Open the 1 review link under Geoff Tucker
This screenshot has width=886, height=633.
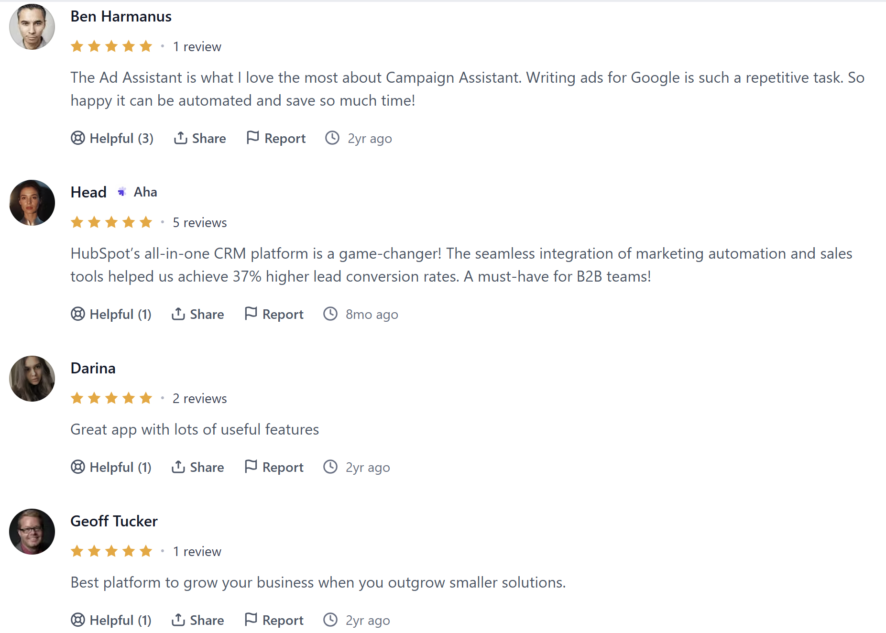coord(197,551)
